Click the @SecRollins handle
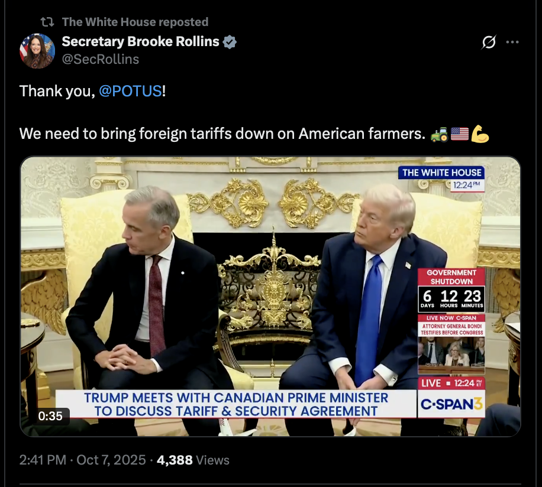 [x=101, y=59]
